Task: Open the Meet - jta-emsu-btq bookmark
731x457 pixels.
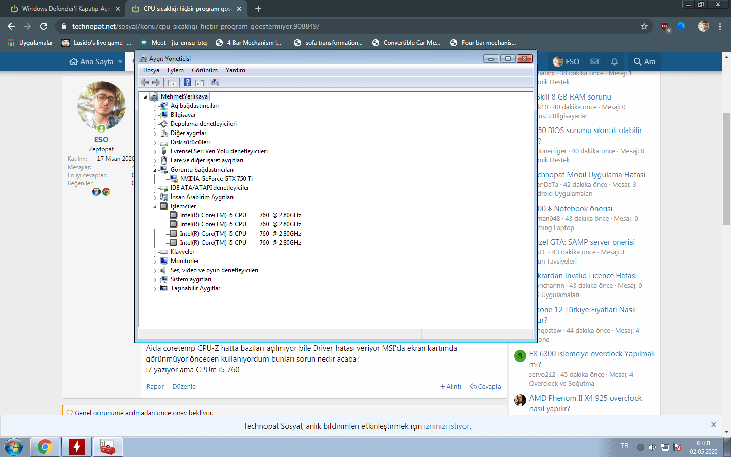Action: (x=174, y=43)
